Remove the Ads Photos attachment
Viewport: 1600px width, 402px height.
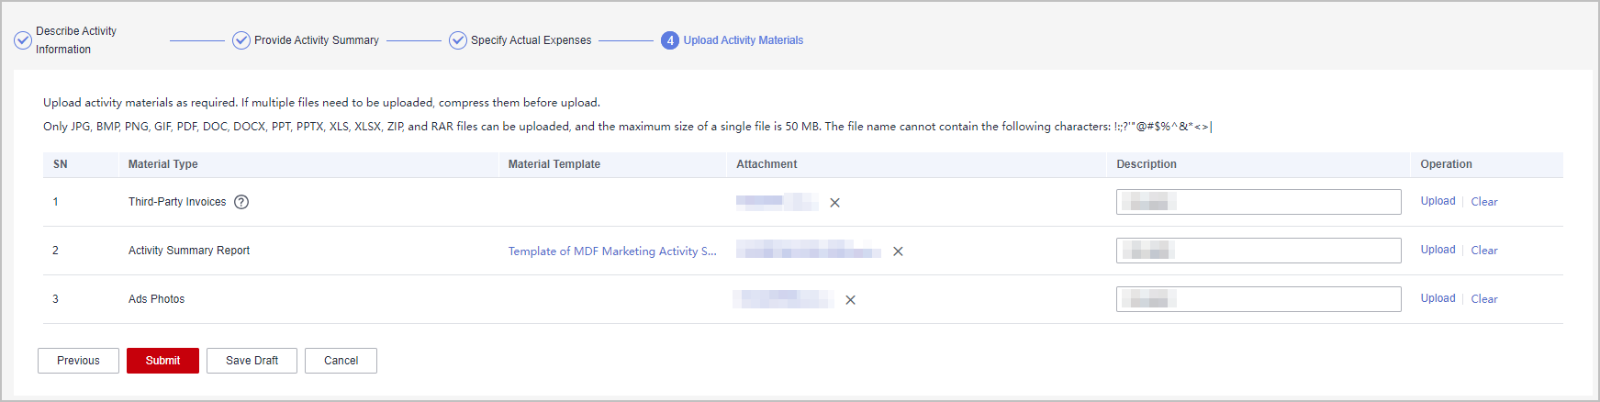(850, 300)
